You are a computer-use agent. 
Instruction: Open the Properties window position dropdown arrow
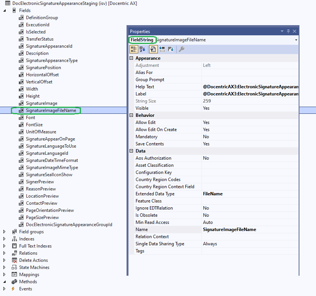[x=282, y=32]
